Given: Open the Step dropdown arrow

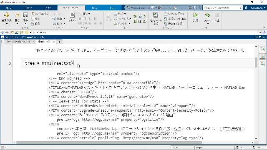Looking at the screenshot, I should point(208,24).
